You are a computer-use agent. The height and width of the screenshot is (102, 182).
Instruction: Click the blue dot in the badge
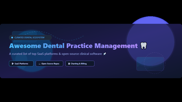pyautogui.click(x=12, y=38)
